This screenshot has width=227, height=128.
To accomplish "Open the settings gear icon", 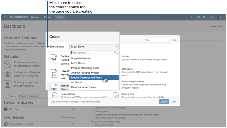I will coord(204,17).
